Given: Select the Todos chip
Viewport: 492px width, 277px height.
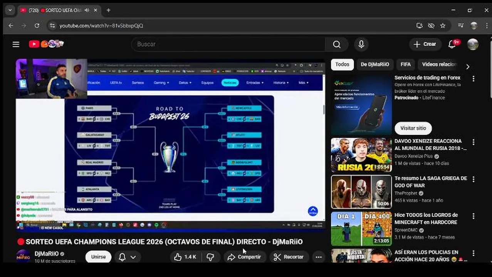Looking at the screenshot, I should [342, 65].
